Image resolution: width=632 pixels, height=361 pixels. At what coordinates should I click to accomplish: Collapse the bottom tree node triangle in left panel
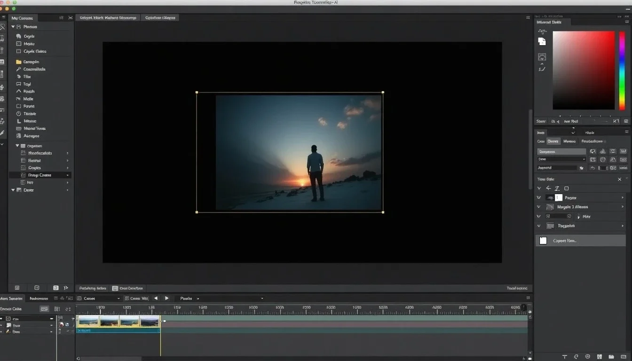click(13, 190)
